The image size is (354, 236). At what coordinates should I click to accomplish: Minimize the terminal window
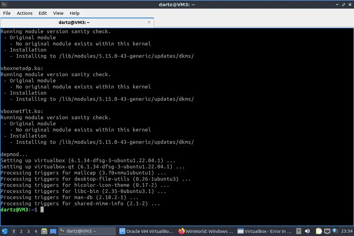point(337,5)
